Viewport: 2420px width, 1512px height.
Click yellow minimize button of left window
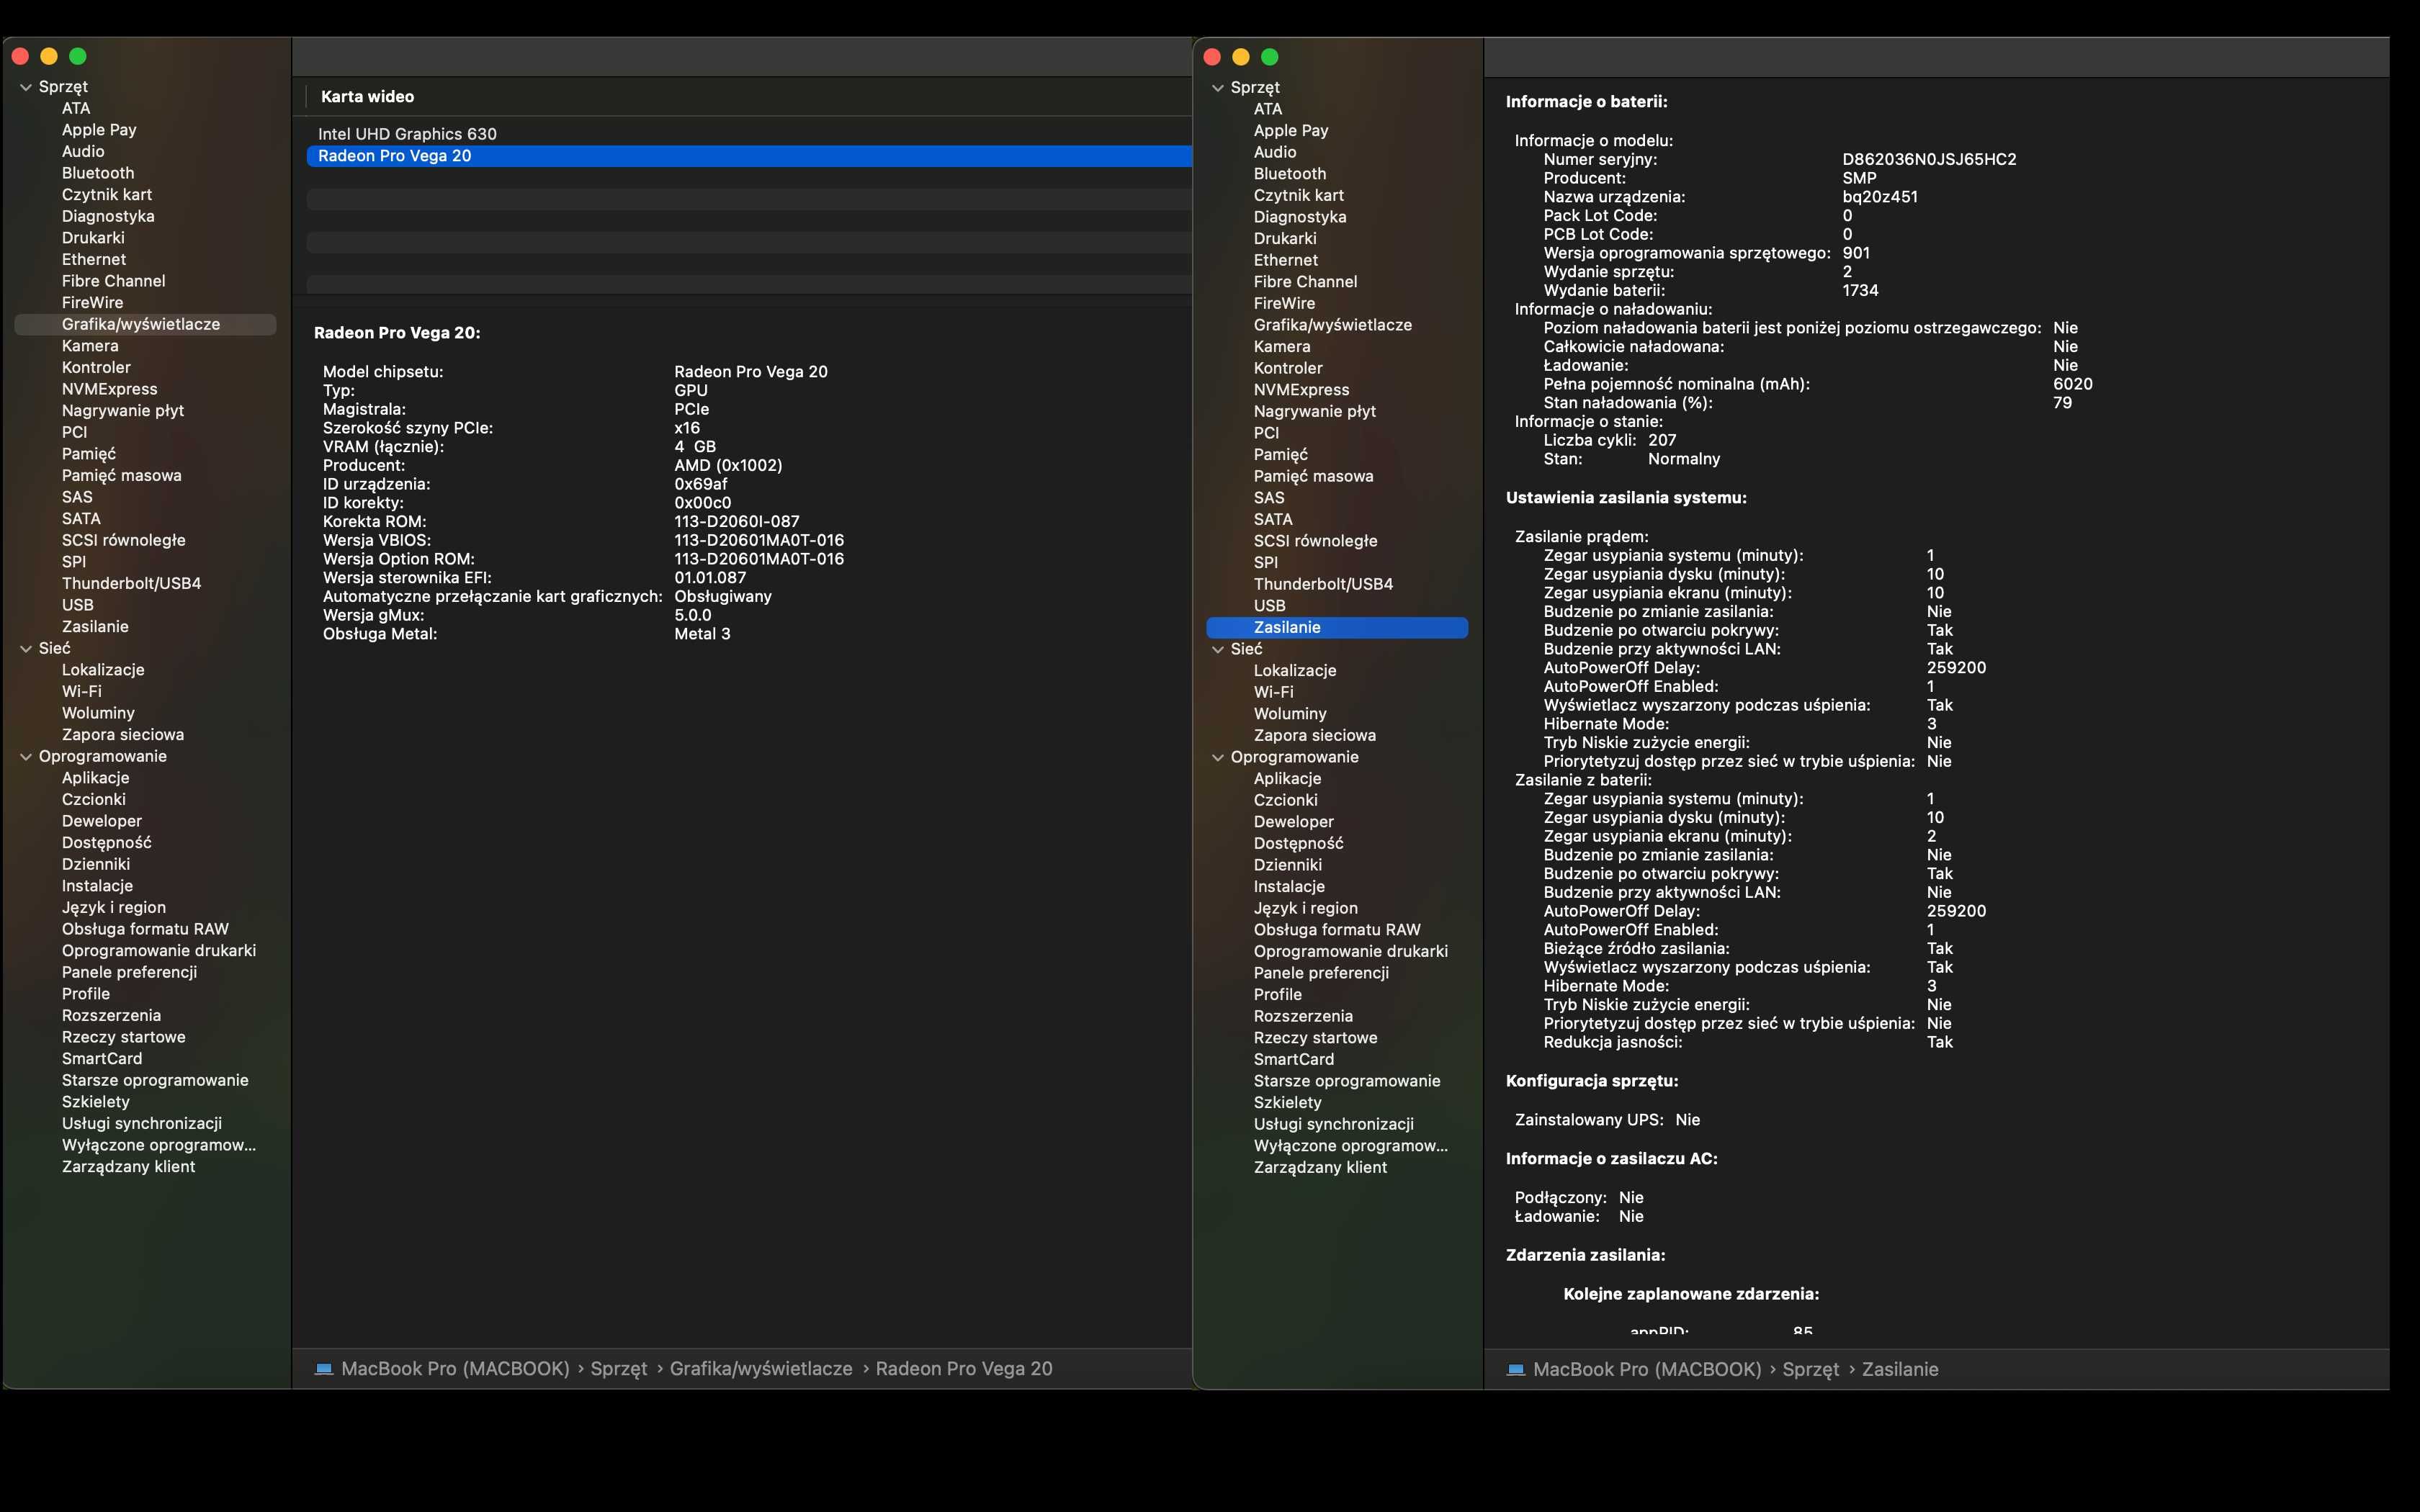click(x=49, y=56)
